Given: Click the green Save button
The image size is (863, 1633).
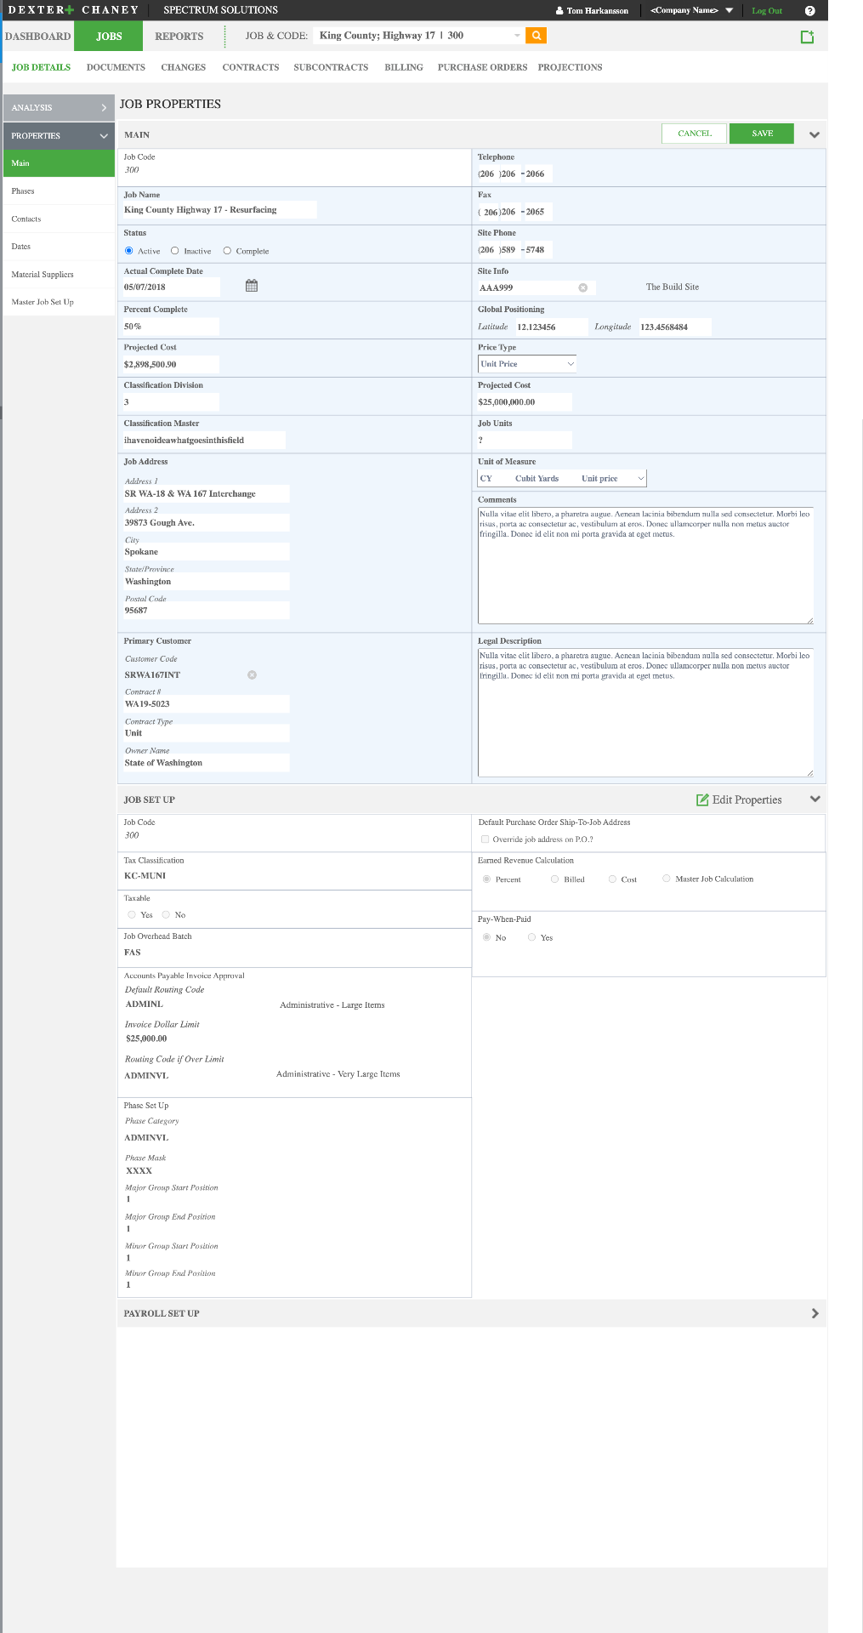Looking at the screenshot, I should (762, 134).
